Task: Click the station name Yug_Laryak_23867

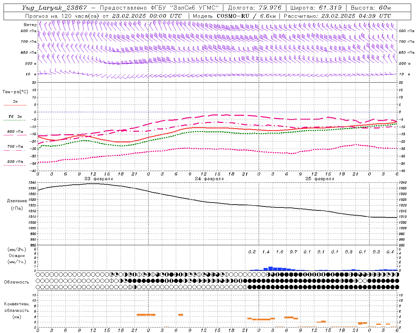Action: click(55, 8)
